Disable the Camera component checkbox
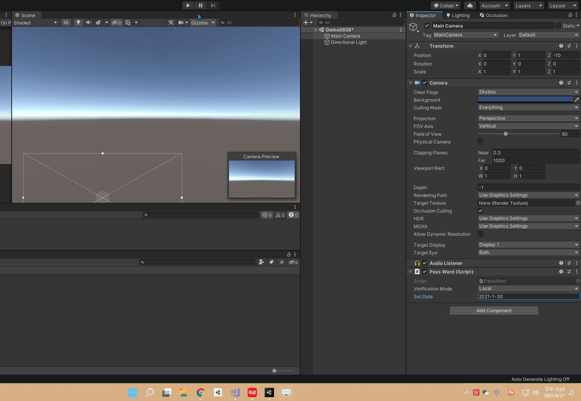The width and height of the screenshot is (581, 401). click(x=425, y=83)
